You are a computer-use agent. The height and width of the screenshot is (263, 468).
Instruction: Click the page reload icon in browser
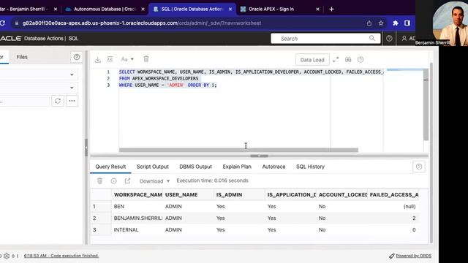click(2, 23)
